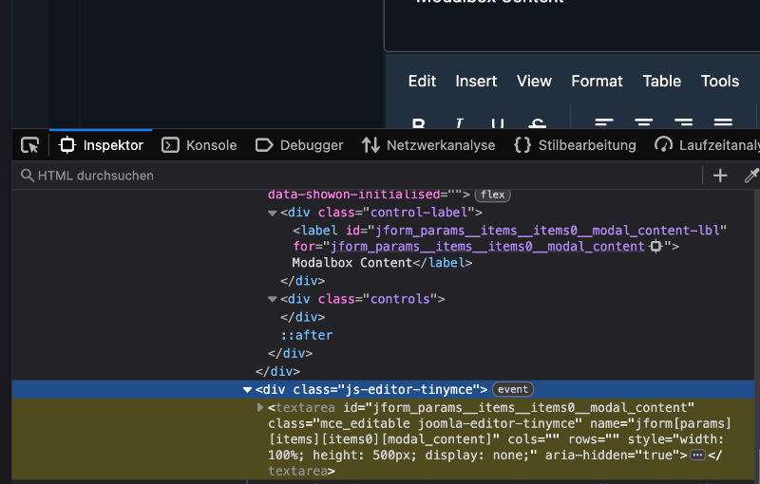Collapse the js-editor-tinymce div node
The image size is (760, 484).
click(248, 389)
